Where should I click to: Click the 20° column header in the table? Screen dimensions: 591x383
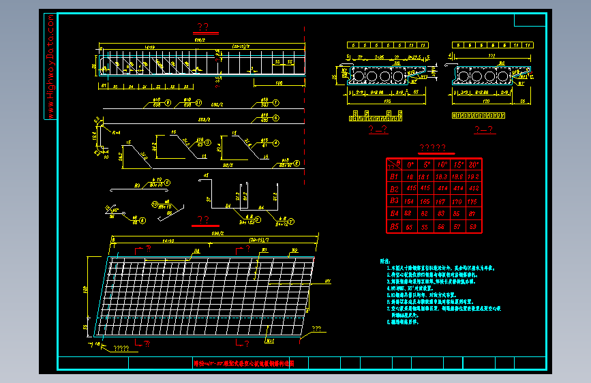[473, 165]
